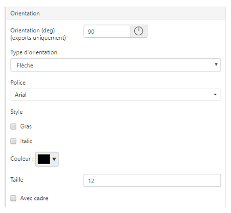Click the Taille field containing 12

coord(152,180)
